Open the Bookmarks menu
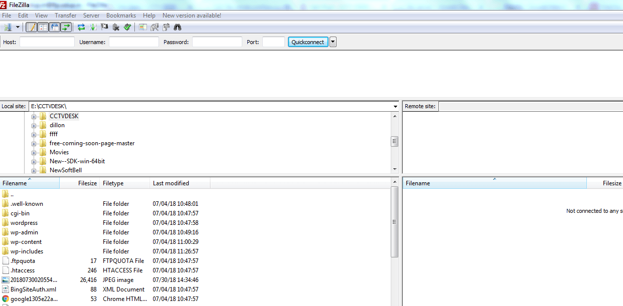The width and height of the screenshot is (623, 306). click(121, 16)
